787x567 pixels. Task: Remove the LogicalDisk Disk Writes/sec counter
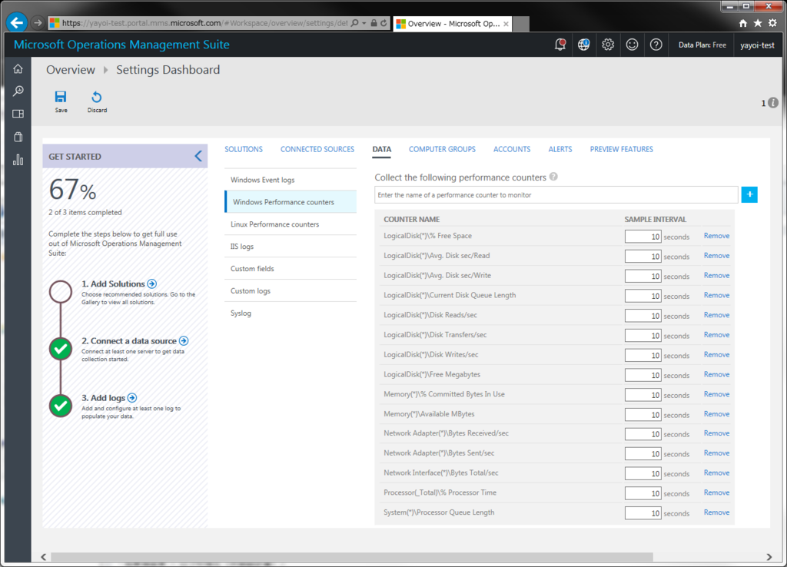pyautogui.click(x=716, y=355)
